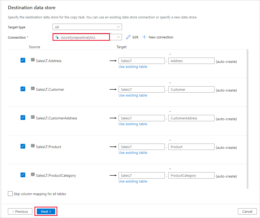This screenshot has height=218, width=260.
Task: Click Use existing table for SalesLT.Customer
Action: [133, 95]
